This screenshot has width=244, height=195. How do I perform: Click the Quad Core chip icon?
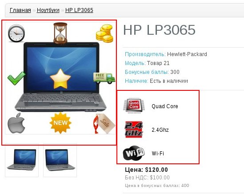(x=134, y=106)
